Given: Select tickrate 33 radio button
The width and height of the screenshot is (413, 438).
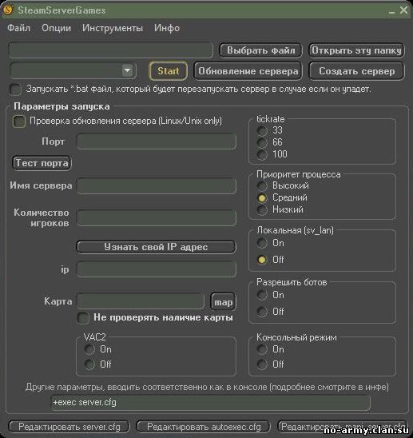Looking at the screenshot, I should (262, 130).
